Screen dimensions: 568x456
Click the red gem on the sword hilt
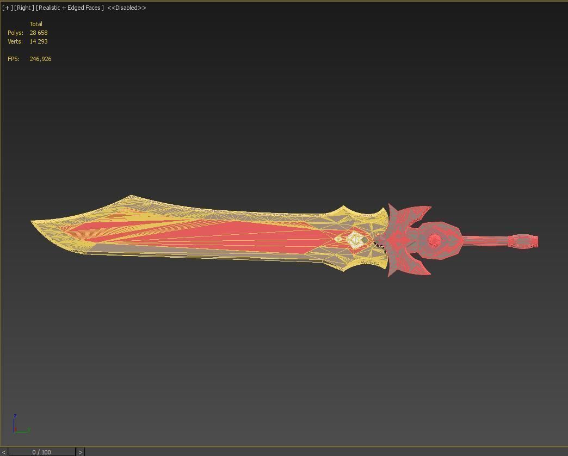coord(435,240)
